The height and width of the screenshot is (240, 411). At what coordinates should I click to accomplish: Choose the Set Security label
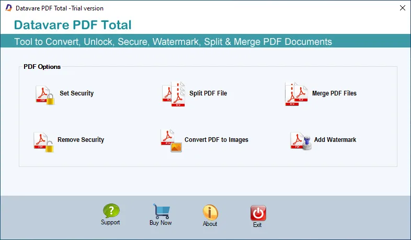point(76,93)
